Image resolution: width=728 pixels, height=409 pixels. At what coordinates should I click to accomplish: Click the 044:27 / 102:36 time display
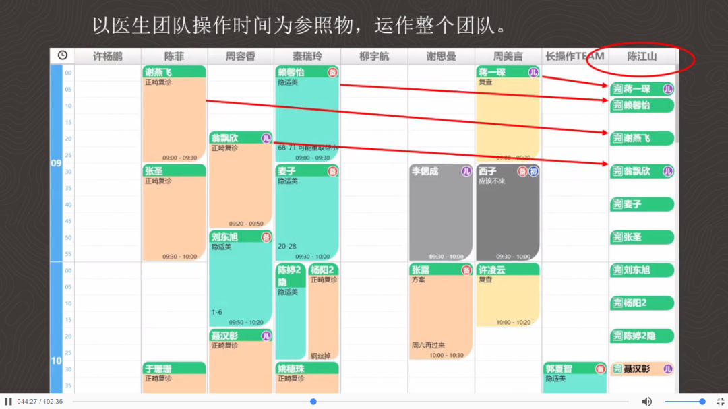[x=40, y=401]
